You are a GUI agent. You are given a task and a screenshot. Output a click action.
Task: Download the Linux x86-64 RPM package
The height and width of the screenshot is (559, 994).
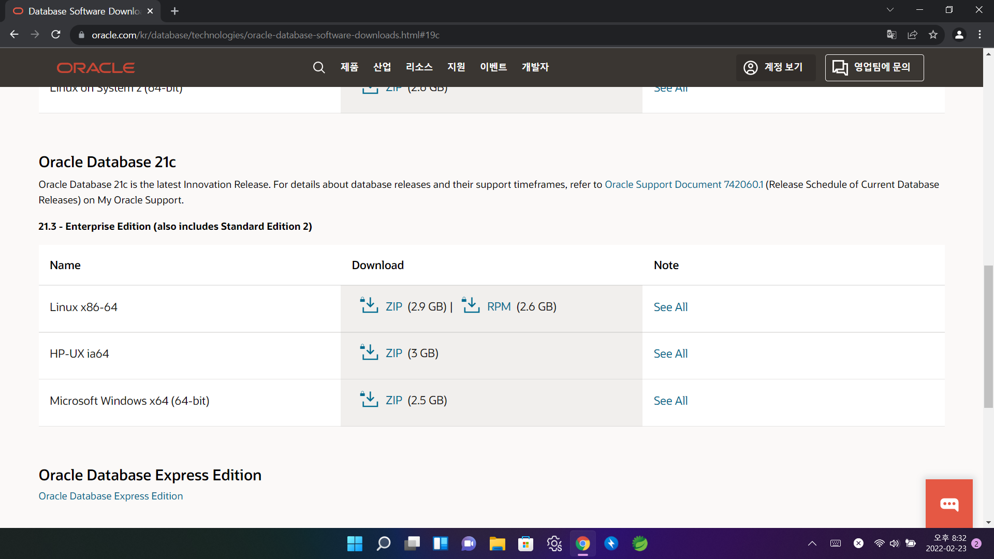click(498, 306)
